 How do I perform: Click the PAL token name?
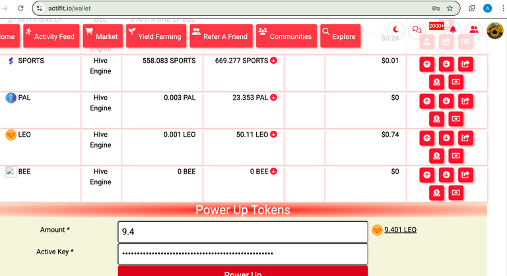click(x=24, y=98)
